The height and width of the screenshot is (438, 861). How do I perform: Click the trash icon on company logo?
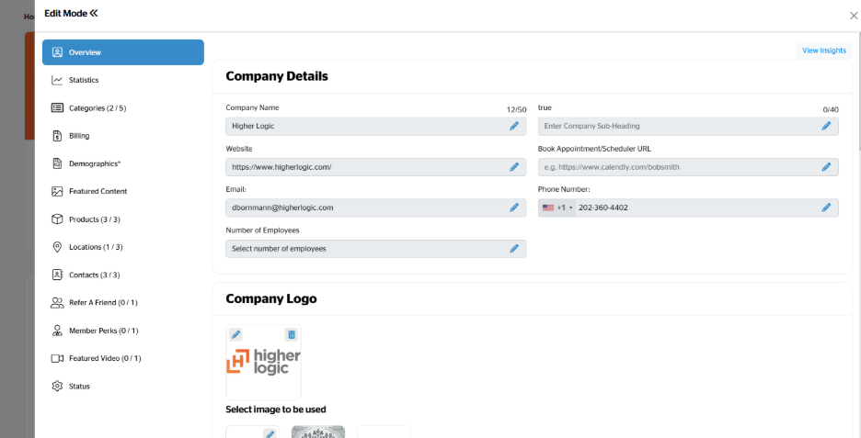pos(291,335)
